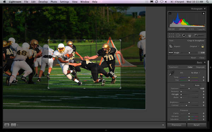The height and width of the screenshot is (132, 212).
Task: Open the Edit menu
Action: (33, 2)
